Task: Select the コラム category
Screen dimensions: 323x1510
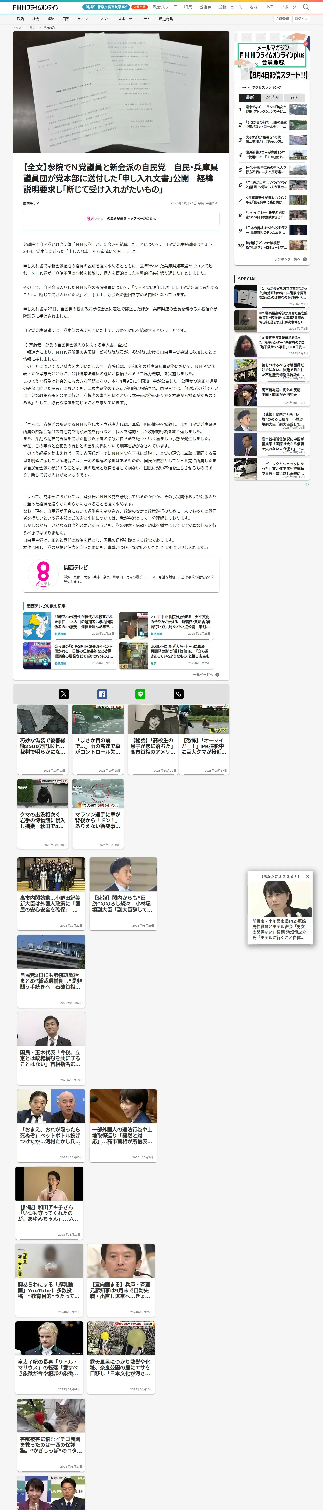Action: 145,19
